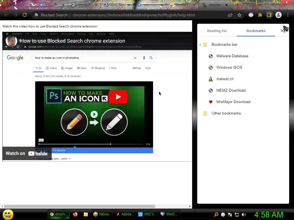The width and height of the screenshot is (294, 220).
Task: Switch to the WinC taskbar window
Action: pyautogui.click(x=169, y=214)
